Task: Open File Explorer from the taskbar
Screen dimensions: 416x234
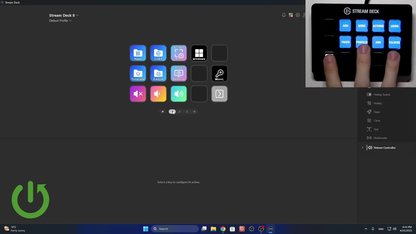Action: point(213,229)
